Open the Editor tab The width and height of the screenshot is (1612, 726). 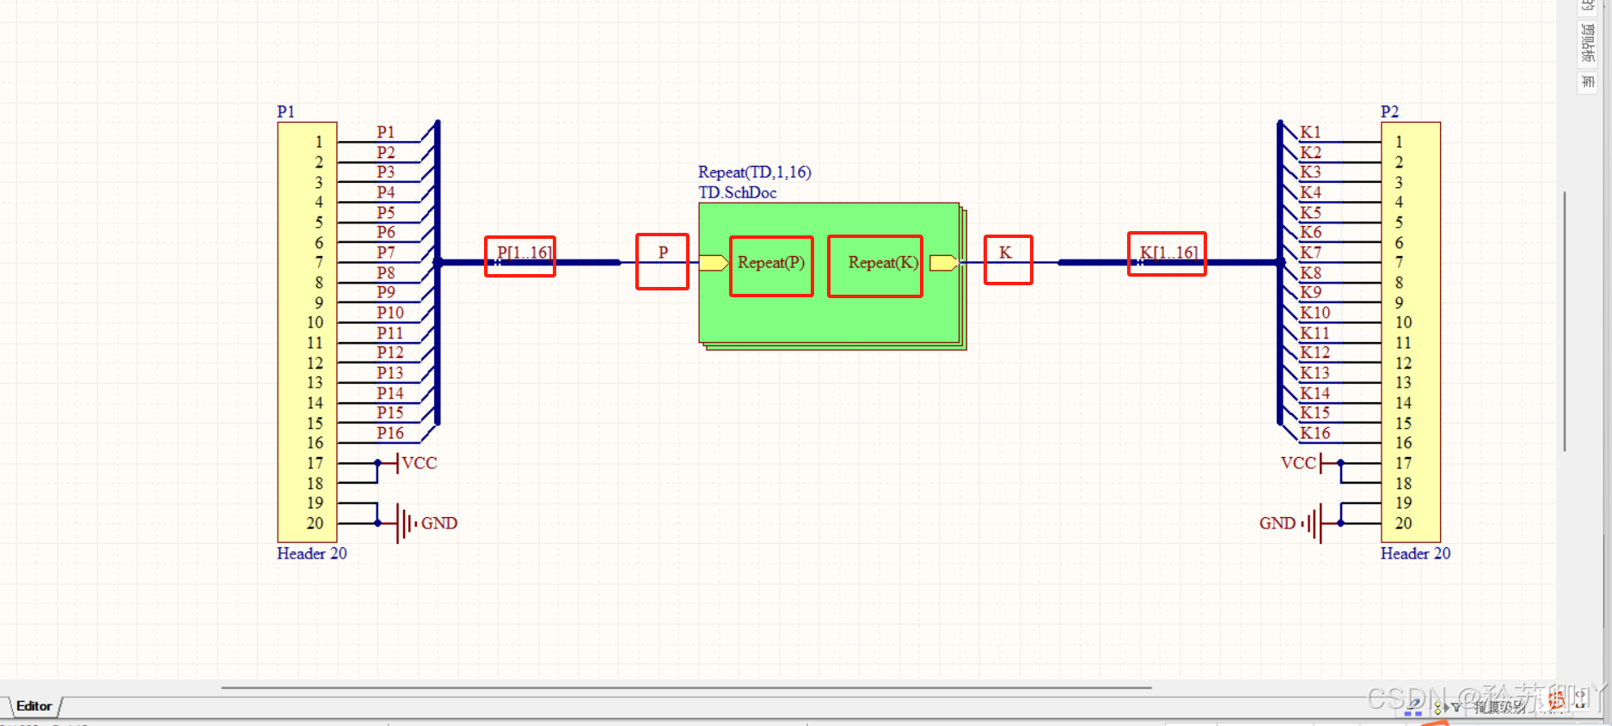(x=34, y=706)
